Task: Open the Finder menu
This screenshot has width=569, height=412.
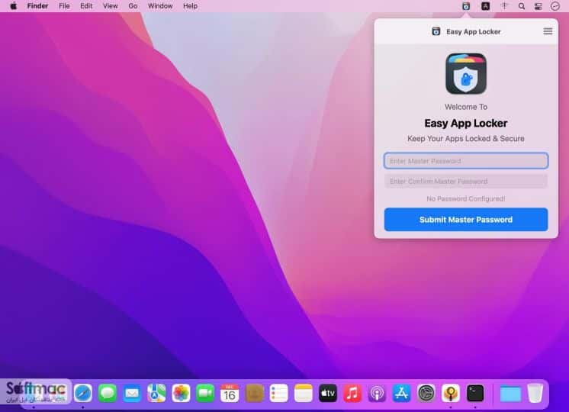Action: (x=37, y=6)
